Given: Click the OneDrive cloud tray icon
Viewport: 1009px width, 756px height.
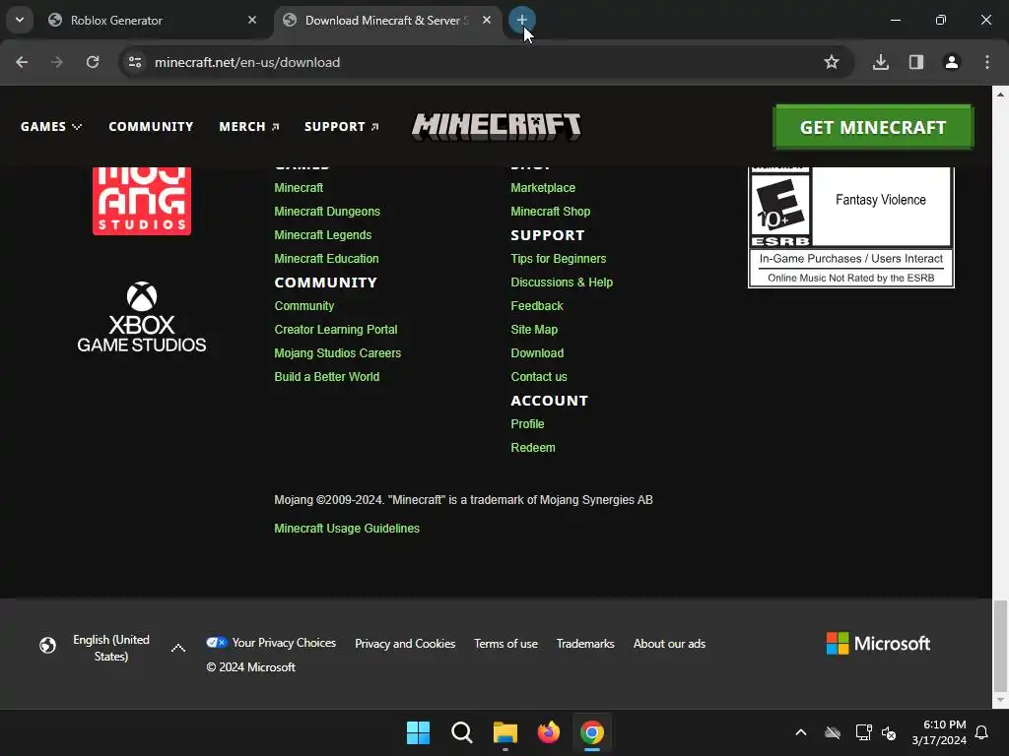Looking at the screenshot, I should click(x=833, y=732).
